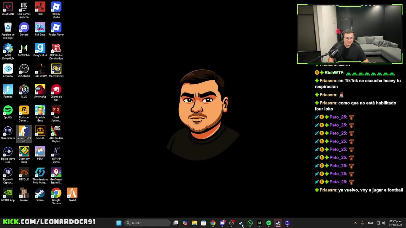406x228 pixels.
Task: Select the TELEFORUM desktop icon
Action: pyautogui.click(x=40, y=71)
